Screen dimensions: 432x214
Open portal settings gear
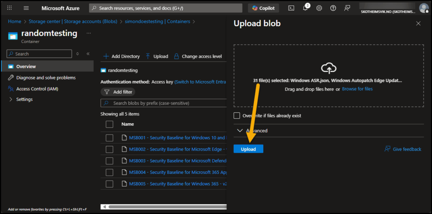[x=319, y=8]
